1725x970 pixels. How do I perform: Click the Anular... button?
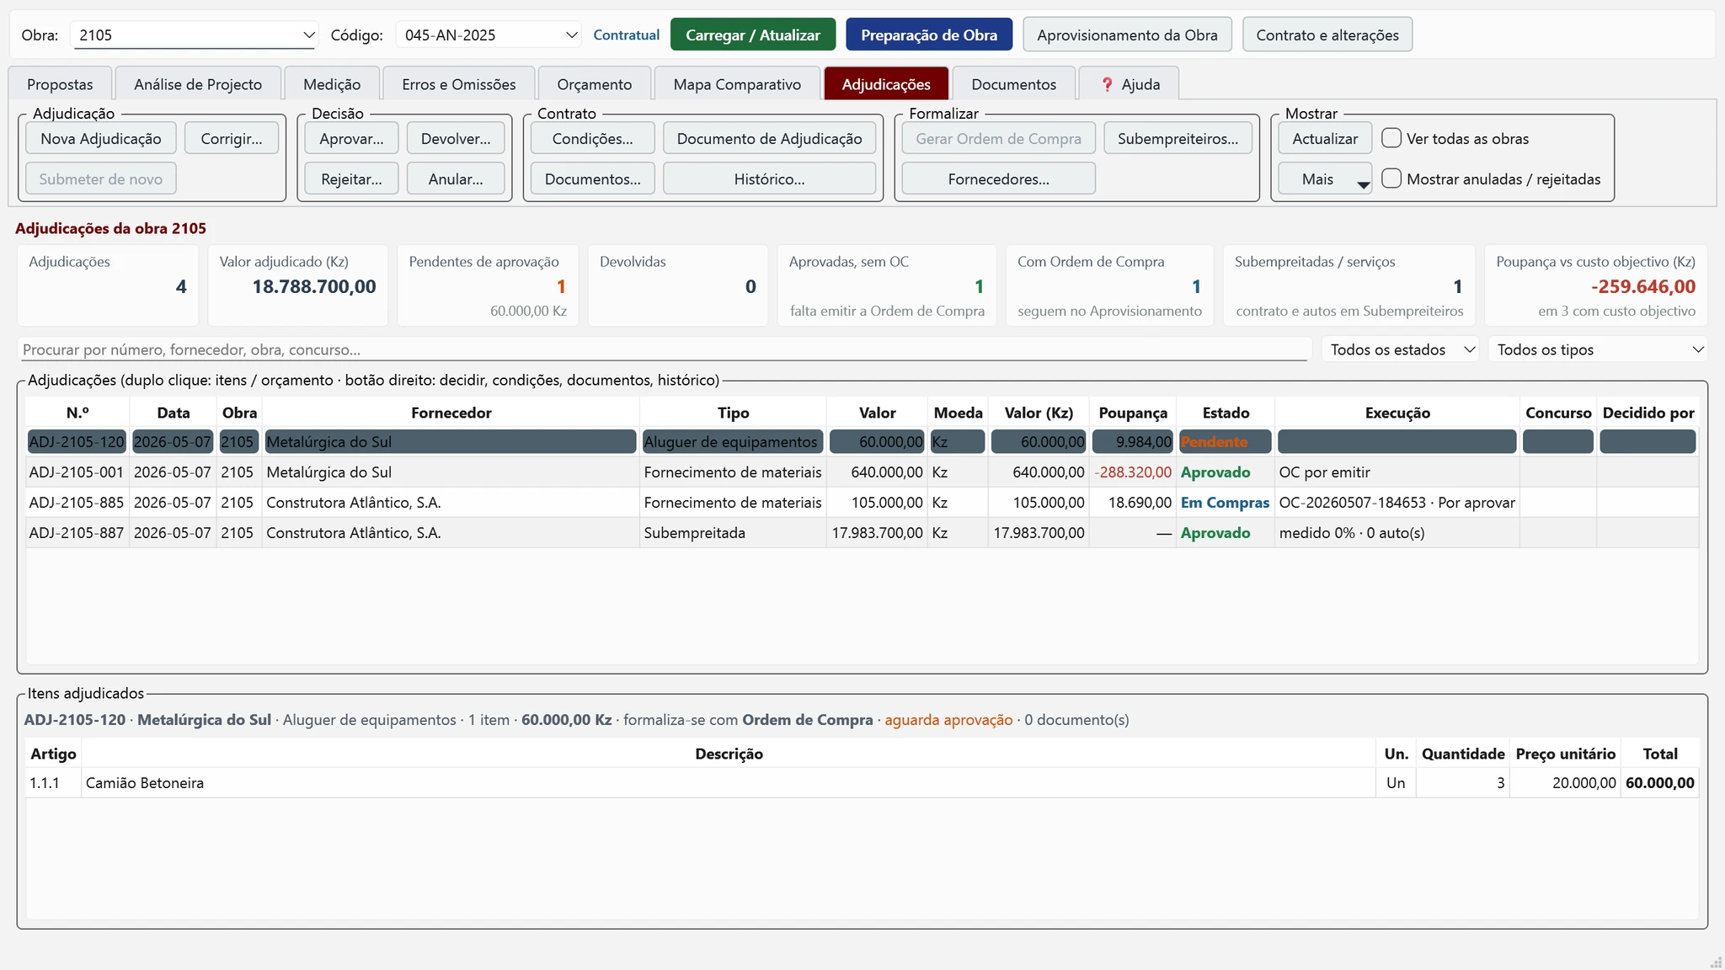click(x=456, y=179)
